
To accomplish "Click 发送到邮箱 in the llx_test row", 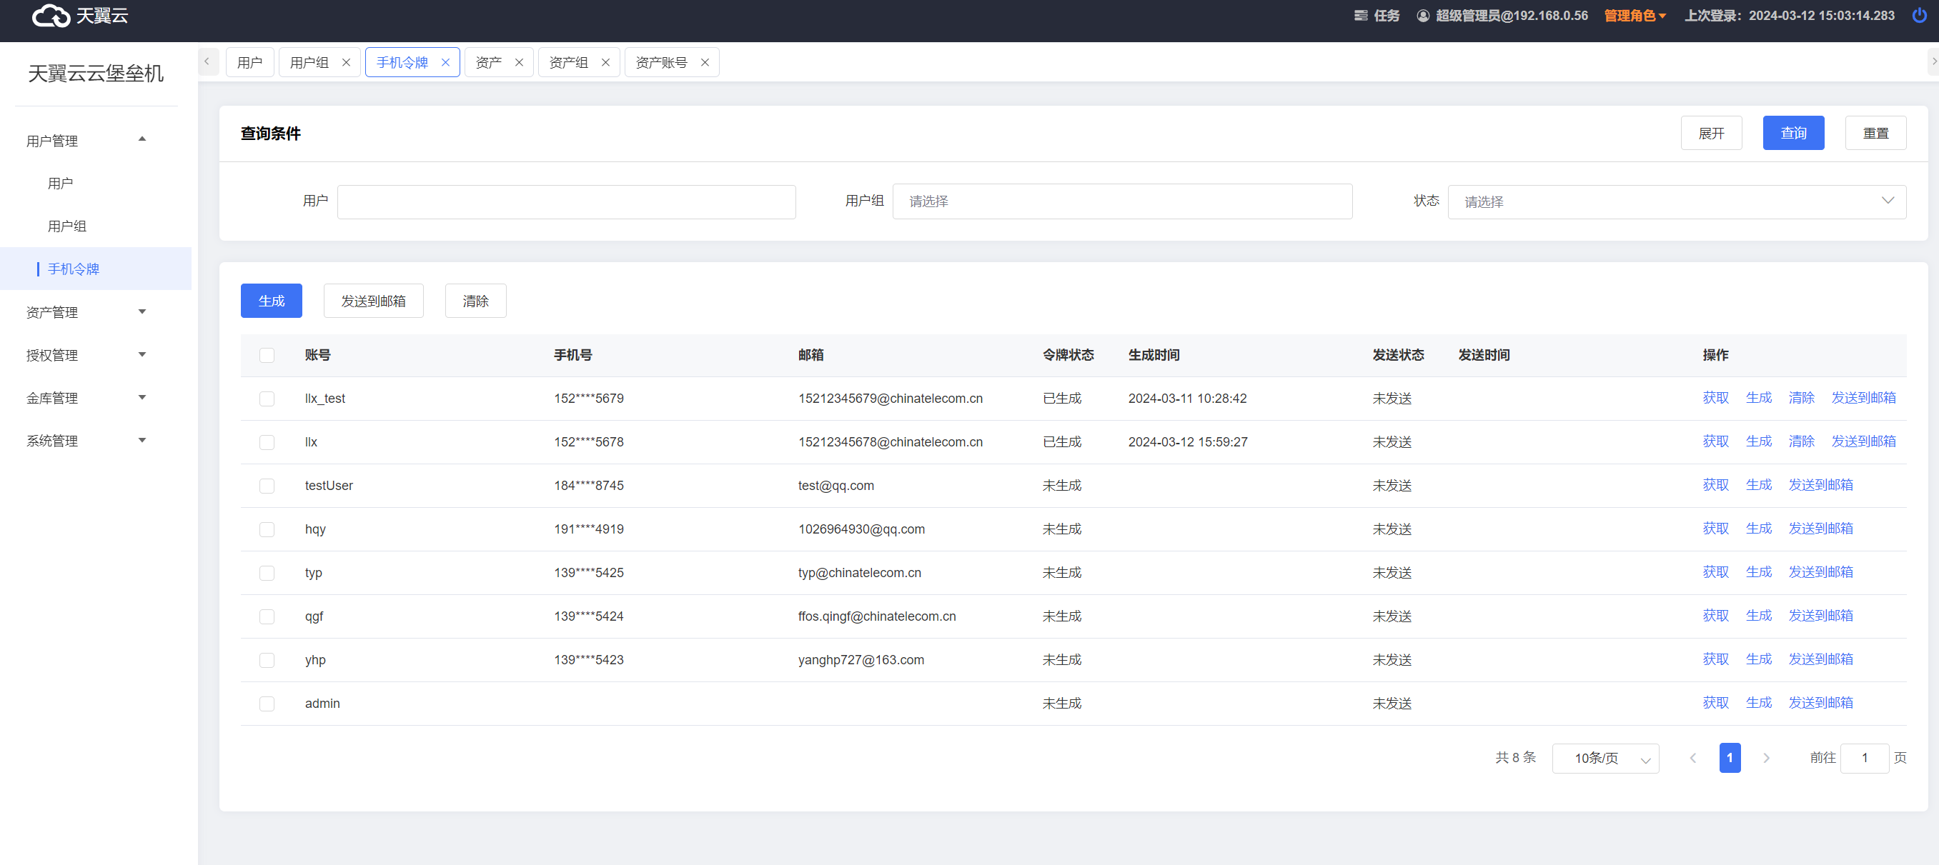I will pos(1863,398).
